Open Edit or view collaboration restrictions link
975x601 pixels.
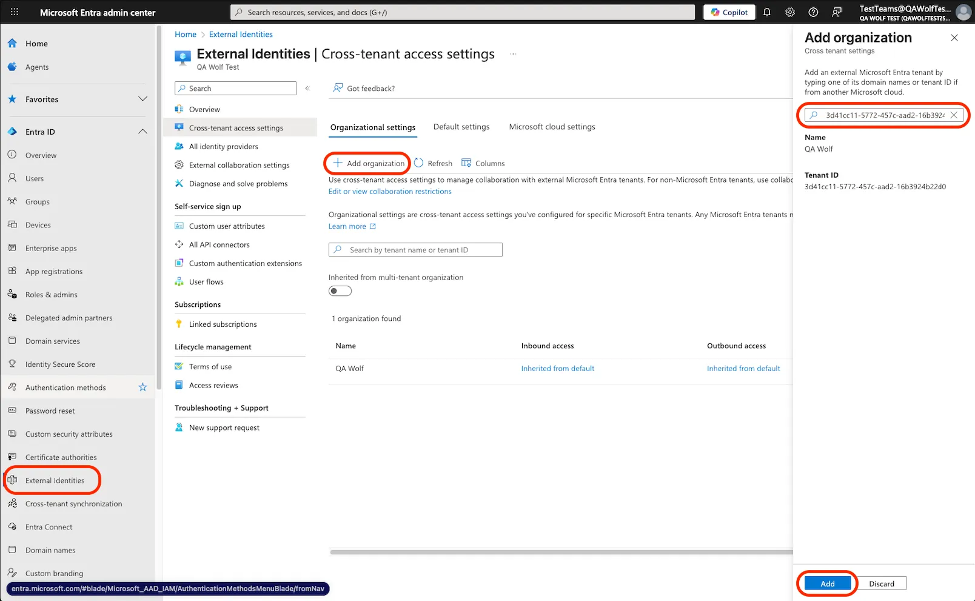pyautogui.click(x=390, y=192)
